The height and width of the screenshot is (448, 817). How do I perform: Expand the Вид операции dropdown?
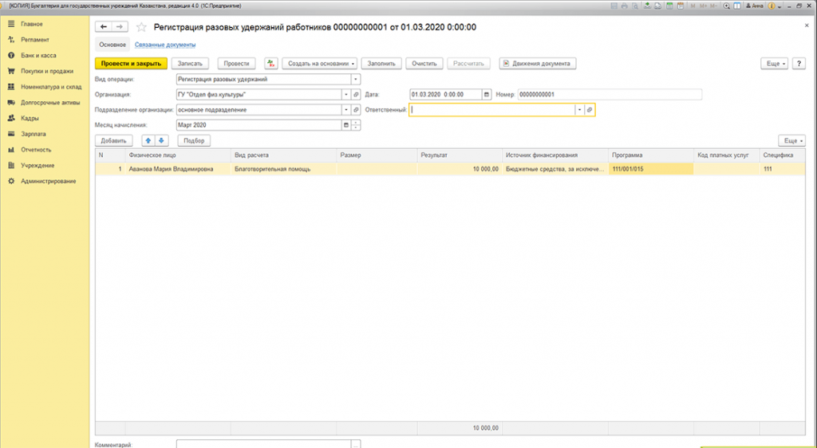click(356, 79)
